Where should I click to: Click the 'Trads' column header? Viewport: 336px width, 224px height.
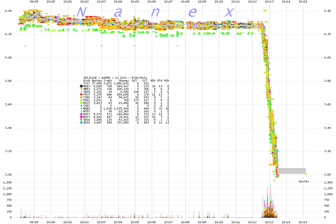(108, 80)
